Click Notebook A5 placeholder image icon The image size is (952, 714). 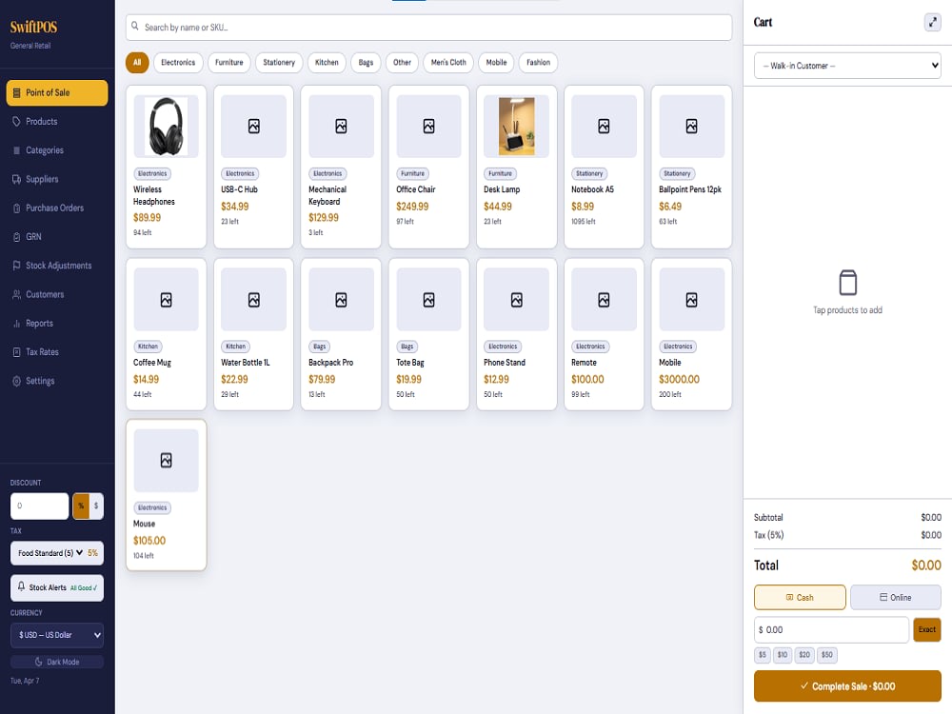click(604, 127)
